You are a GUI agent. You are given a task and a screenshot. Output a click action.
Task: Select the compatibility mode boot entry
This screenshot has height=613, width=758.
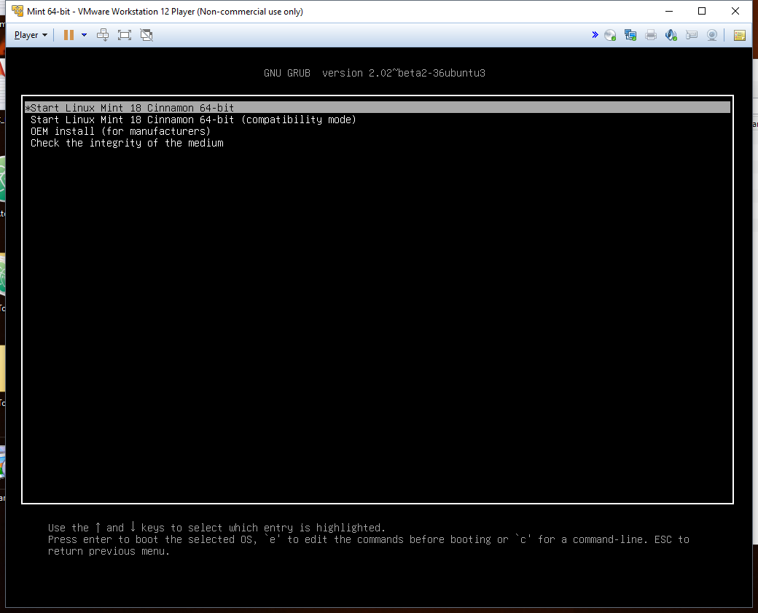point(193,120)
